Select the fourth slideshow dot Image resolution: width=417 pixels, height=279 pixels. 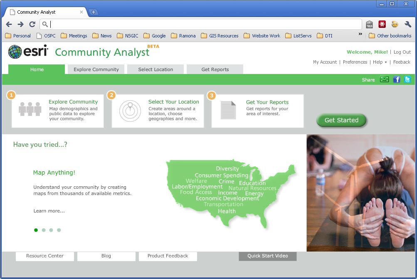point(59,230)
